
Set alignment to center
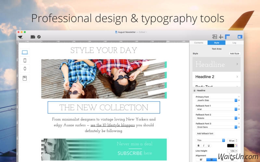pos(212,160)
